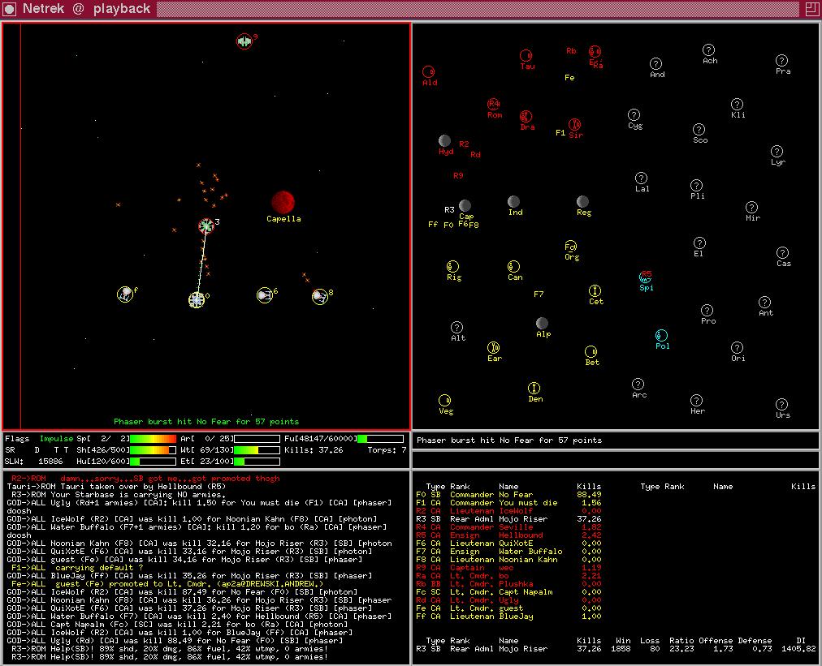Click the Netrek window menu button
The width and height of the screenshot is (822, 666).
pos(9,9)
